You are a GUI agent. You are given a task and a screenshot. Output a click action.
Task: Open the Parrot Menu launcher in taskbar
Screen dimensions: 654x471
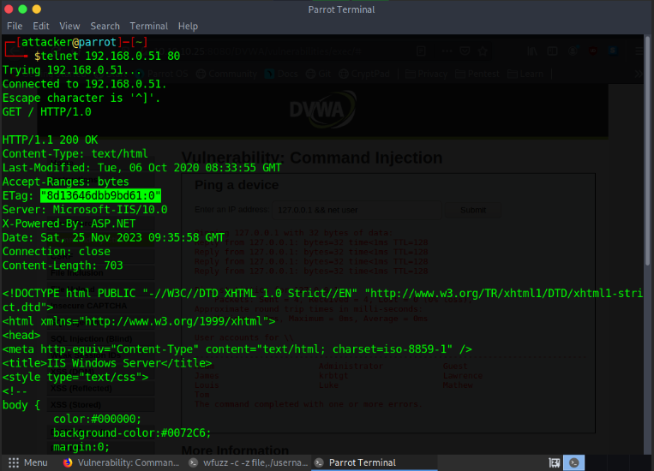click(27, 462)
